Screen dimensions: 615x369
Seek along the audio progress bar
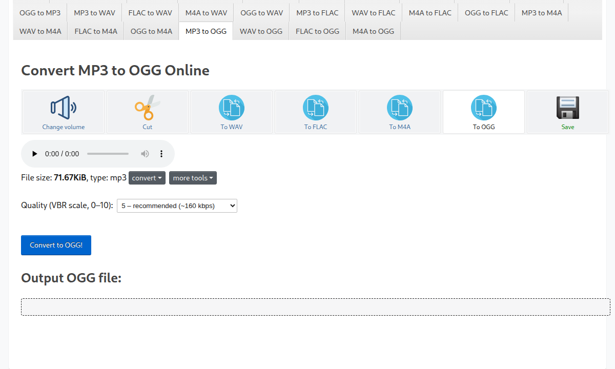(x=108, y=154)
